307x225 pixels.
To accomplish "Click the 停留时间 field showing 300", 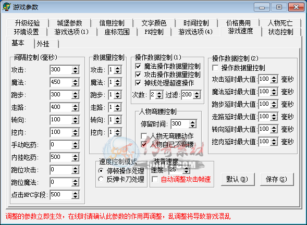I will point(180,124).
